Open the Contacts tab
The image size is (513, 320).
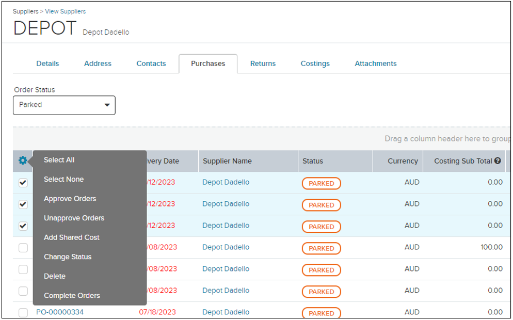coord(151,63)
